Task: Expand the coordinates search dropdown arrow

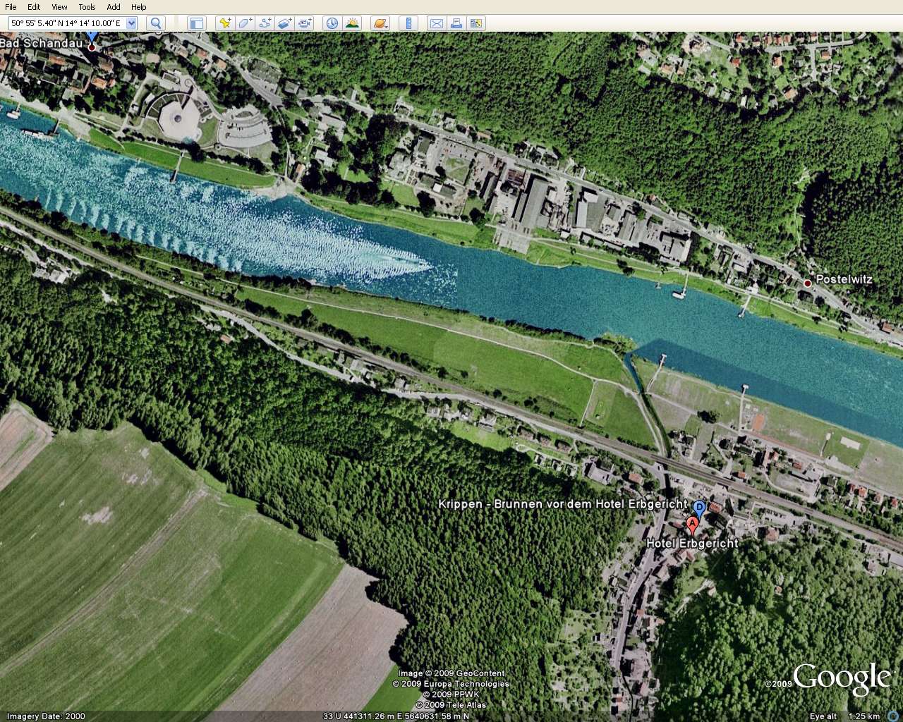Action: coord(131,23)
